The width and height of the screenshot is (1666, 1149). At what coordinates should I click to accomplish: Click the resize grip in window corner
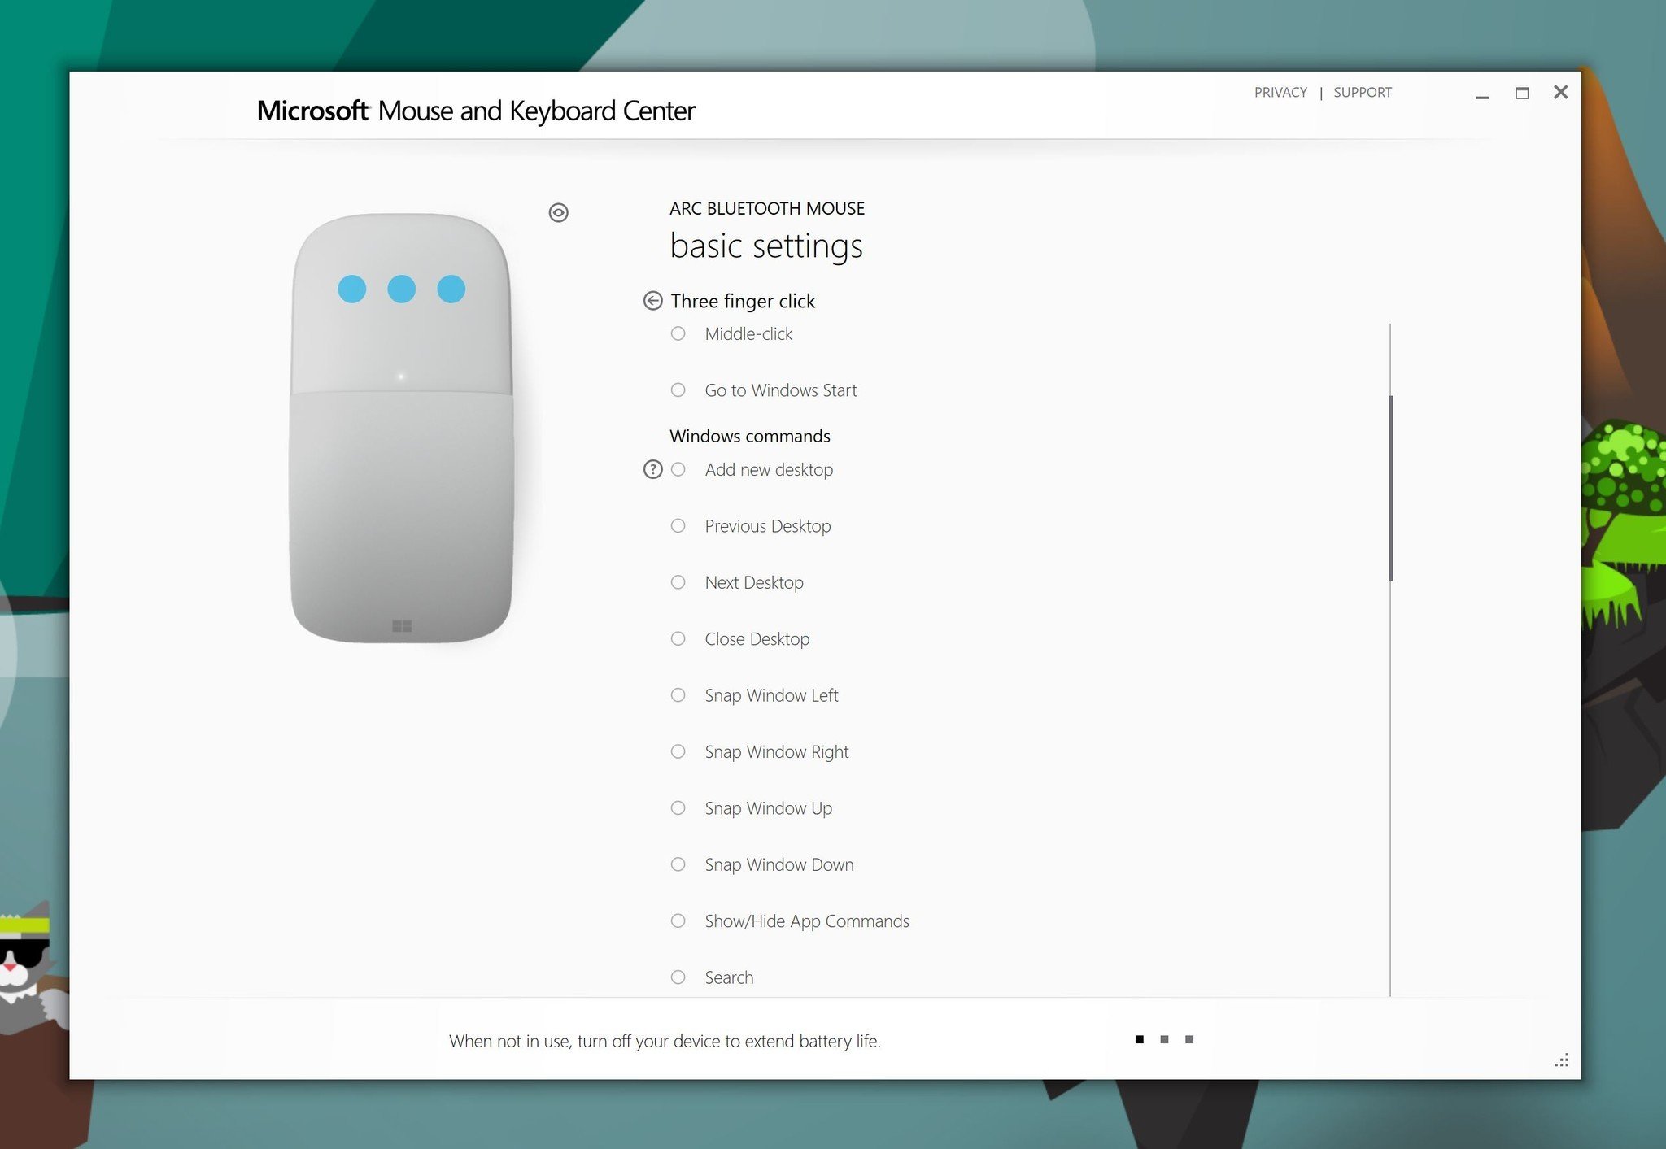(x=1561, y=1060)
